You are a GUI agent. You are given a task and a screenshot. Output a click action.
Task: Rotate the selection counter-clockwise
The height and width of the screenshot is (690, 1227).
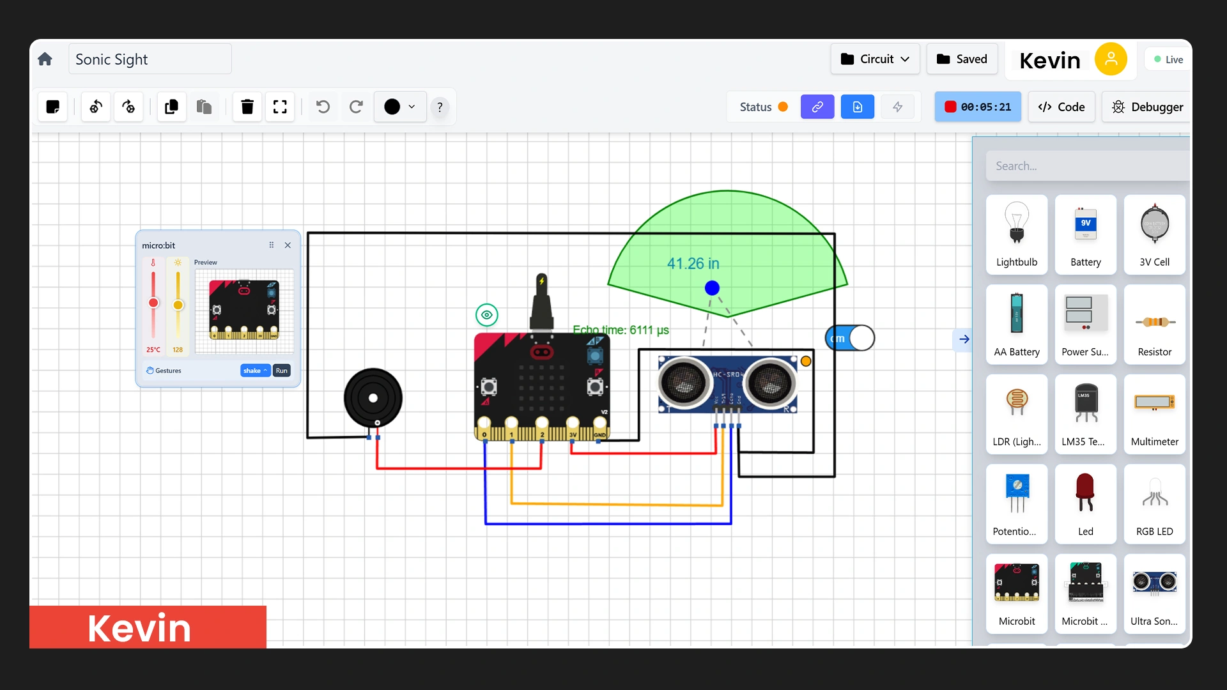[96, 107]
